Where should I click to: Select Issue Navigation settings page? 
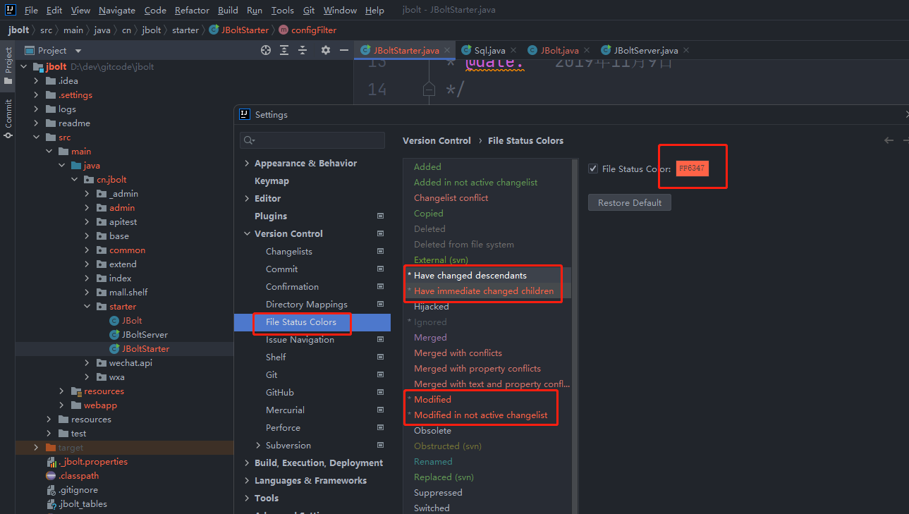coord(300,339)
